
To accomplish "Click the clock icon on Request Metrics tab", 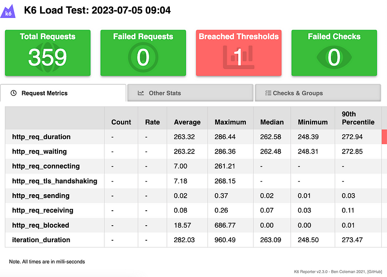I will click(14, 93).
